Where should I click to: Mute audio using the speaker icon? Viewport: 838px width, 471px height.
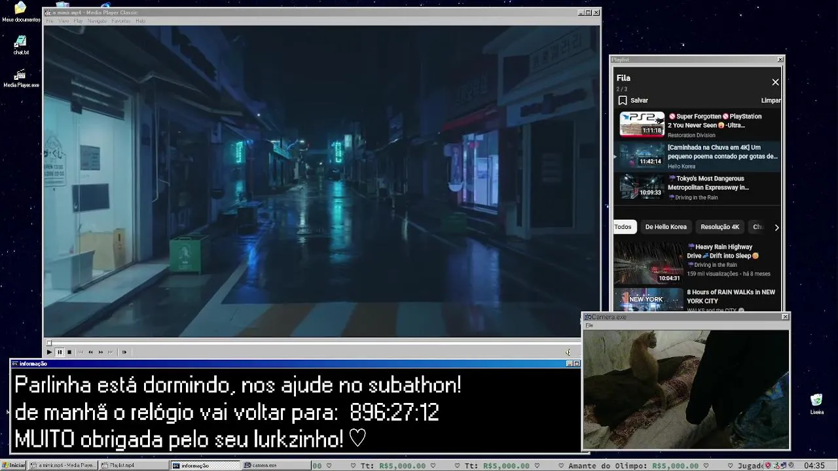(568, 352)
